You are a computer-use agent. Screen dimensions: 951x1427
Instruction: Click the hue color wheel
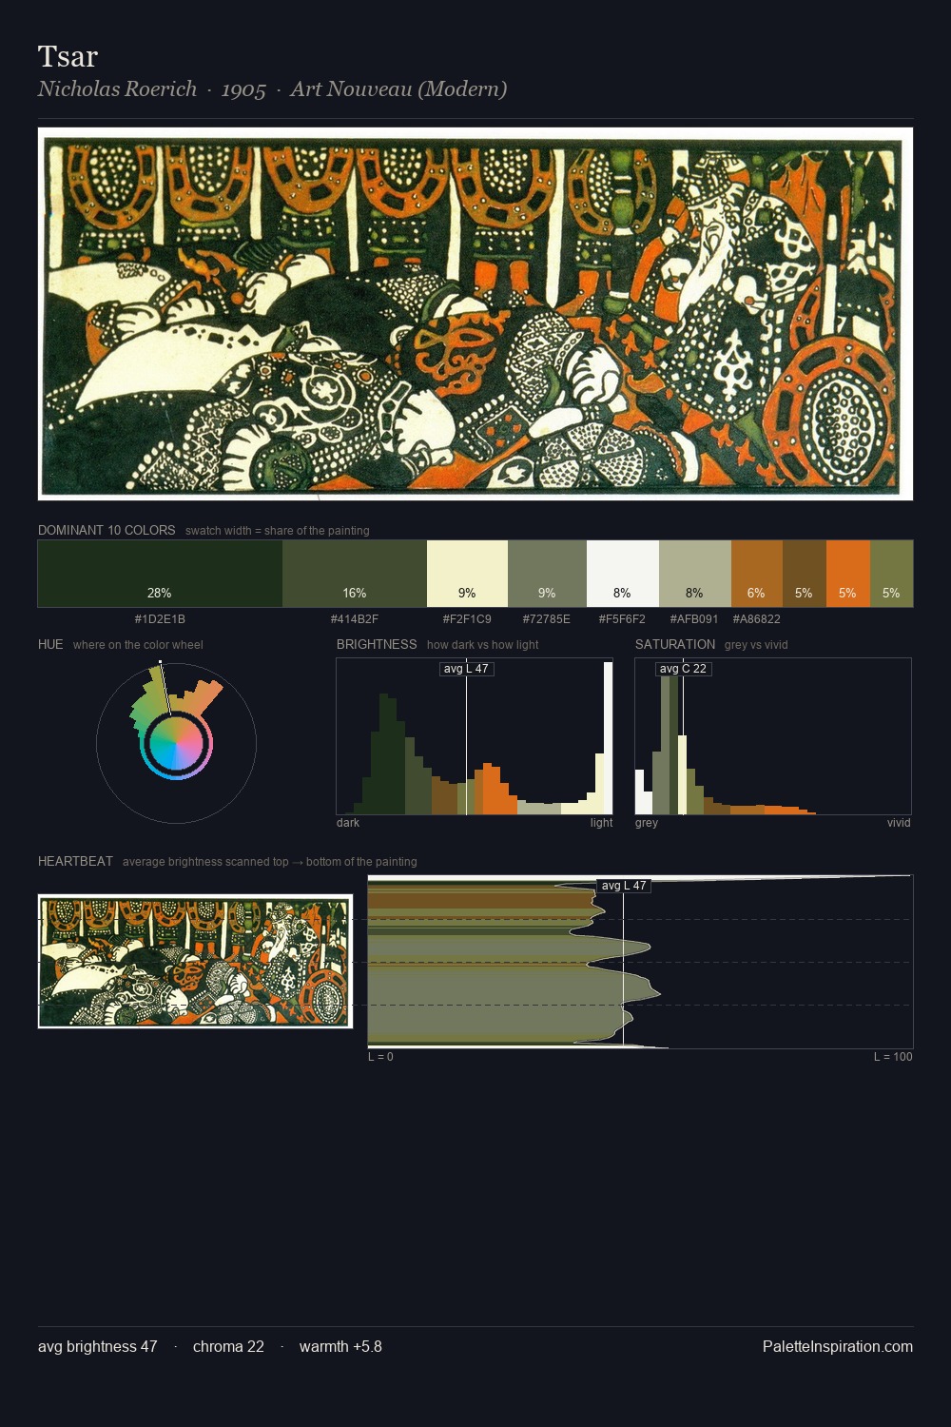(176, 742)
